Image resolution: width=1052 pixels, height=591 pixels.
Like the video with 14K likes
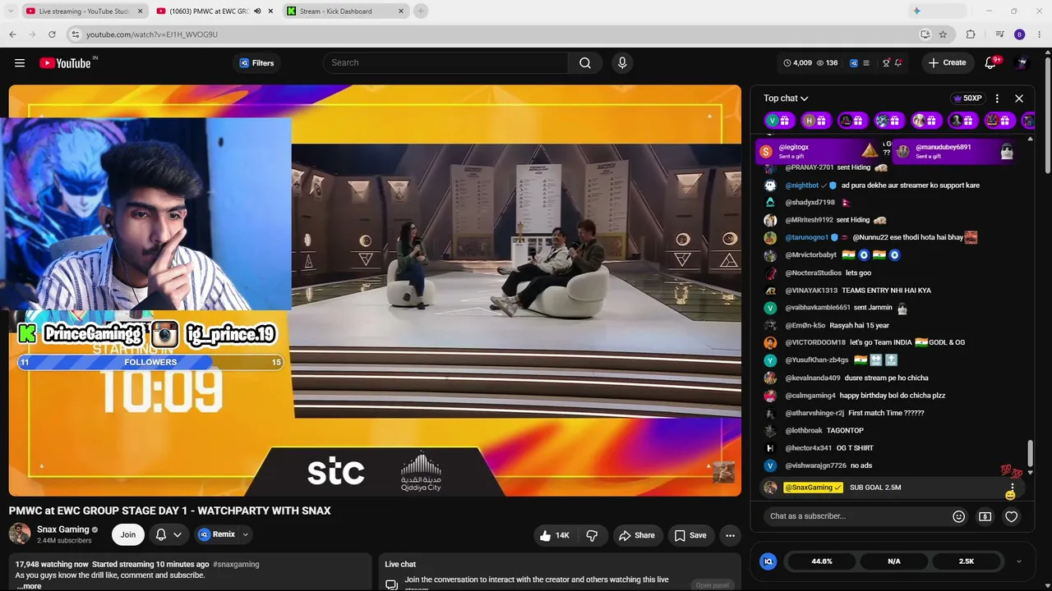554,535
